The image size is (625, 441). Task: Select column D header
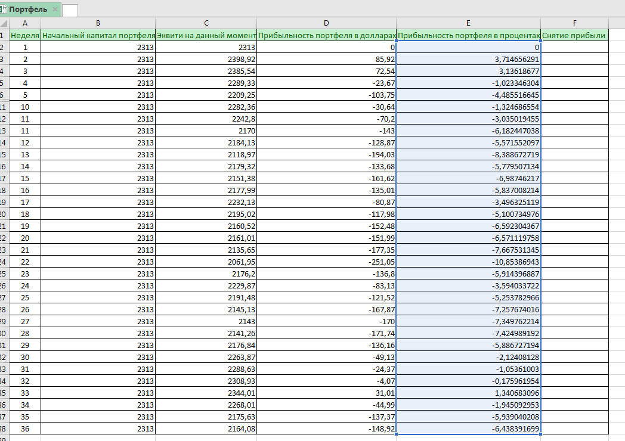[x=326, y=23]
